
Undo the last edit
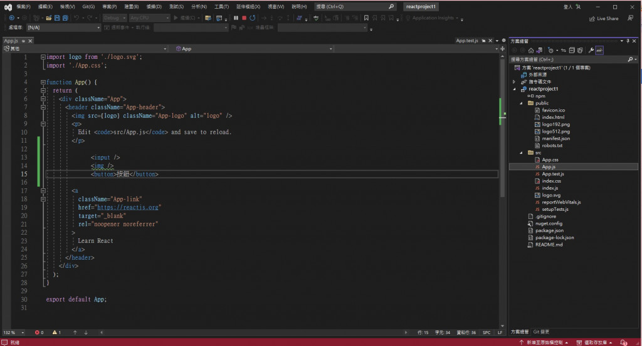(x=76, y=18)
